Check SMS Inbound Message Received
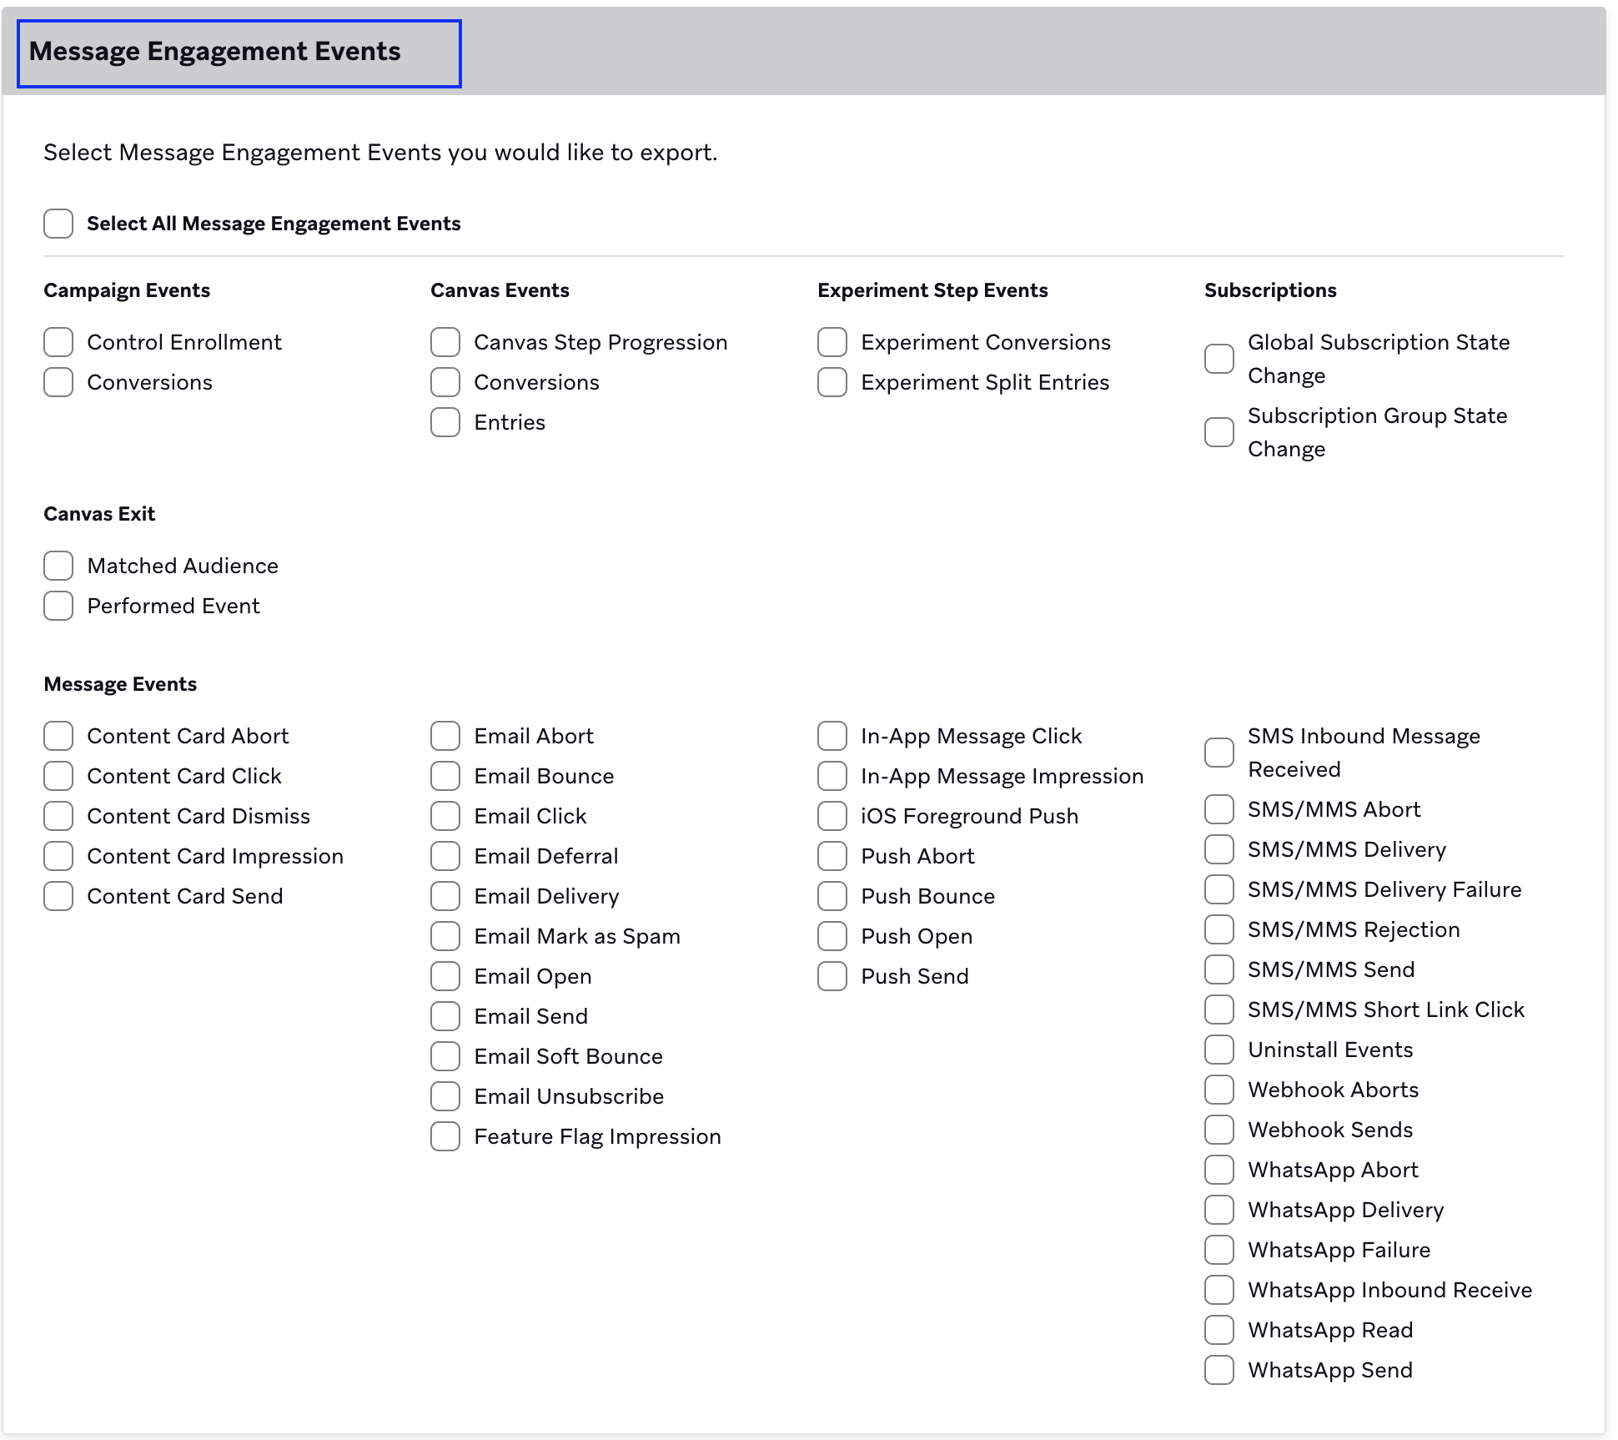The image size is (1618, 1440). pos(1219,753)
